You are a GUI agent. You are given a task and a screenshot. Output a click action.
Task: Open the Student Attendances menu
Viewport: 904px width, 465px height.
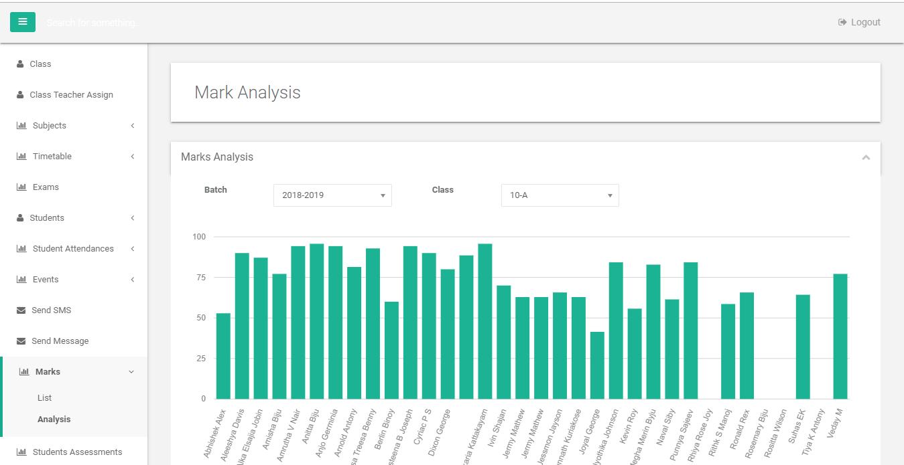74,249
